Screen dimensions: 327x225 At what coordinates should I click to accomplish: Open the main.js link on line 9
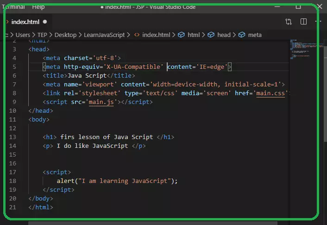(101, 102)
